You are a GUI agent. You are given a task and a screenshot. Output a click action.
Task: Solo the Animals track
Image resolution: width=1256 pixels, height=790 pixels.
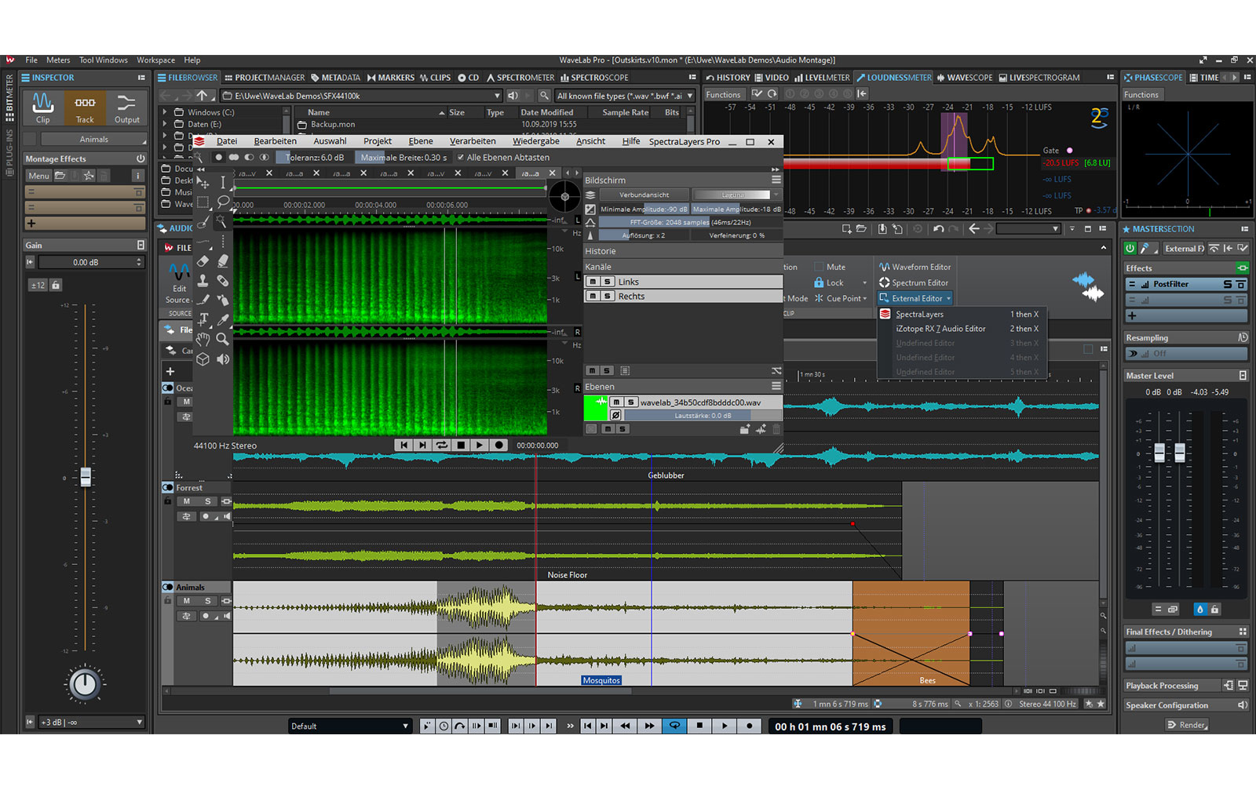click(208, 601)
